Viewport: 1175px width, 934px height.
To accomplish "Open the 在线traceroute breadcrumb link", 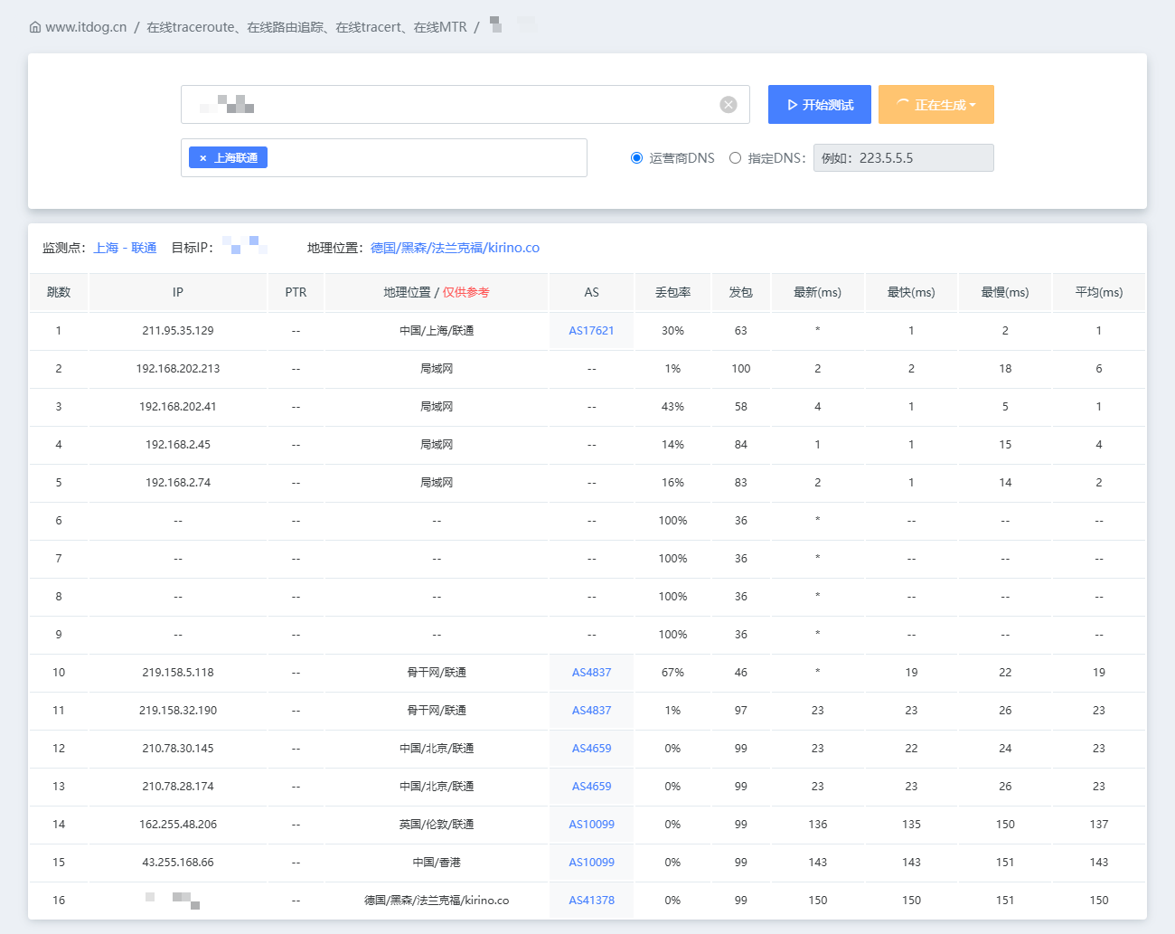I will click(x=307, y=27).
